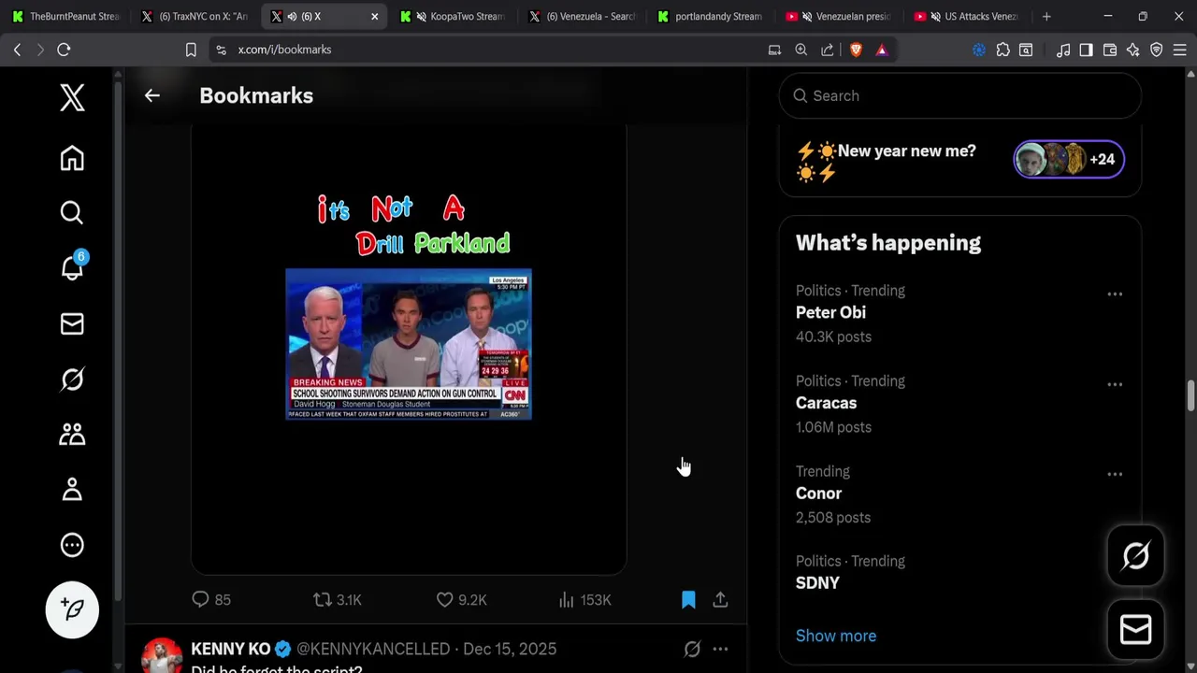Bookmark this page in address bar
Screen dimensions: 1197x673
(191, 50)
